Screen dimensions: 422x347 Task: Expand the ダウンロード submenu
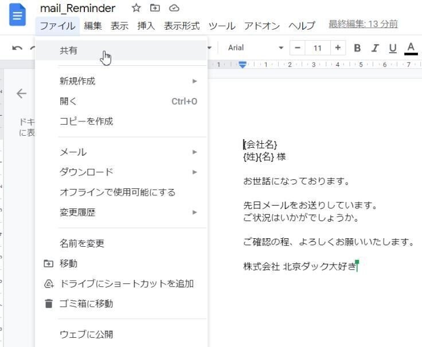point(121,172)
